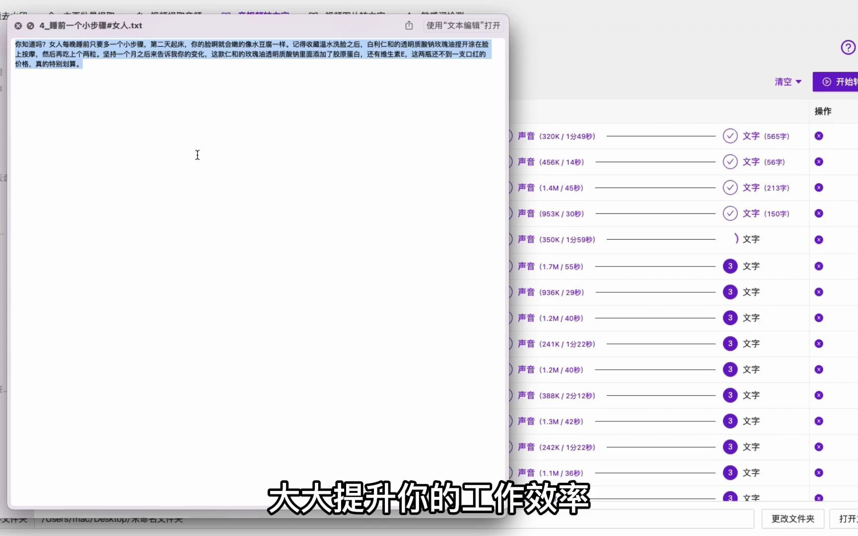Expand the 清空 dropdown
The image size is (858, 536).
(788, 82)
